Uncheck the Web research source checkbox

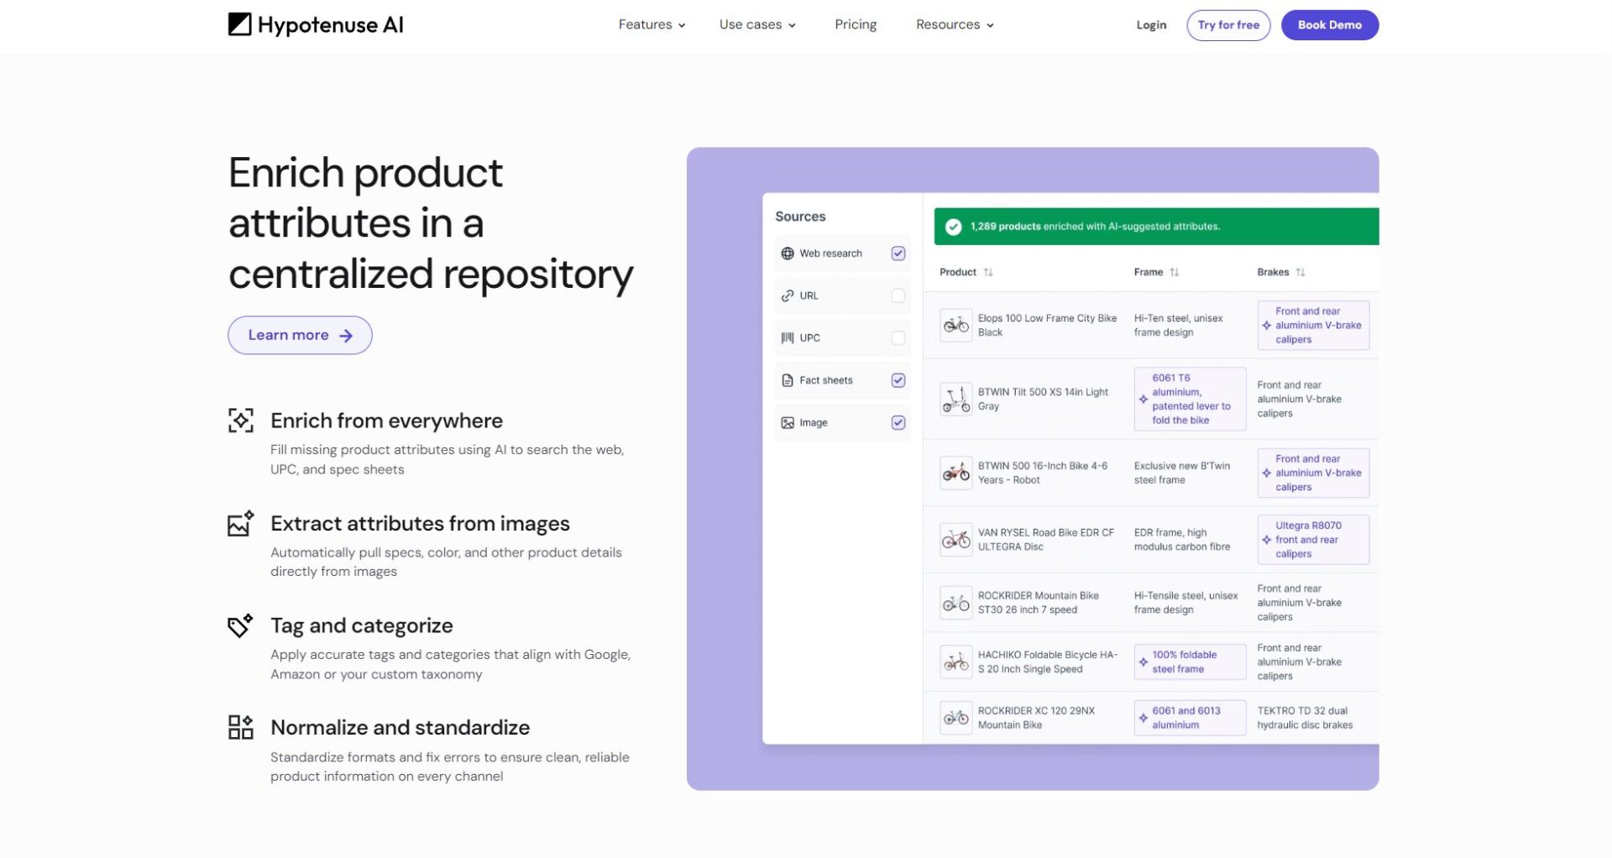coord(898,254)
